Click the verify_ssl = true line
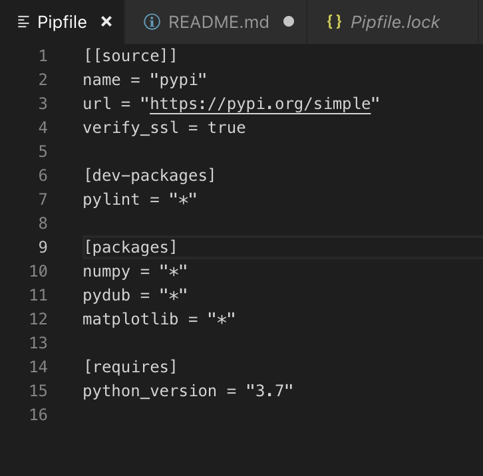 pos(164,128)
